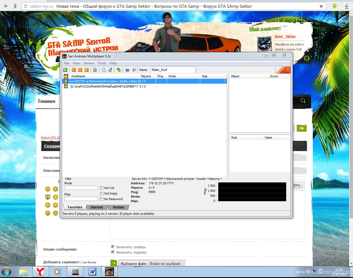The height and width of the screenshot is (278, 353).
Task: Click the Name input field with Ildan_krut
Action: (x=173, y=70)
